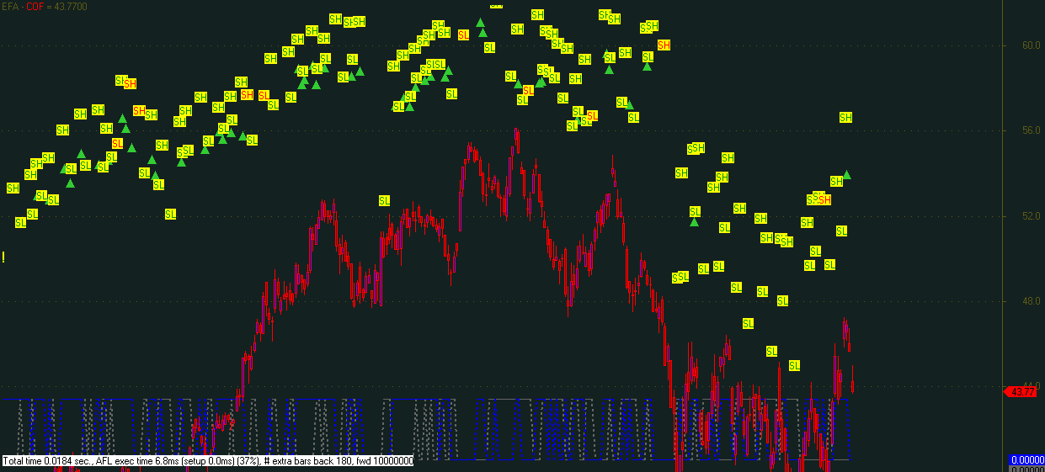Click the rightmost red-text SH marker

click(x=664, y=45)
